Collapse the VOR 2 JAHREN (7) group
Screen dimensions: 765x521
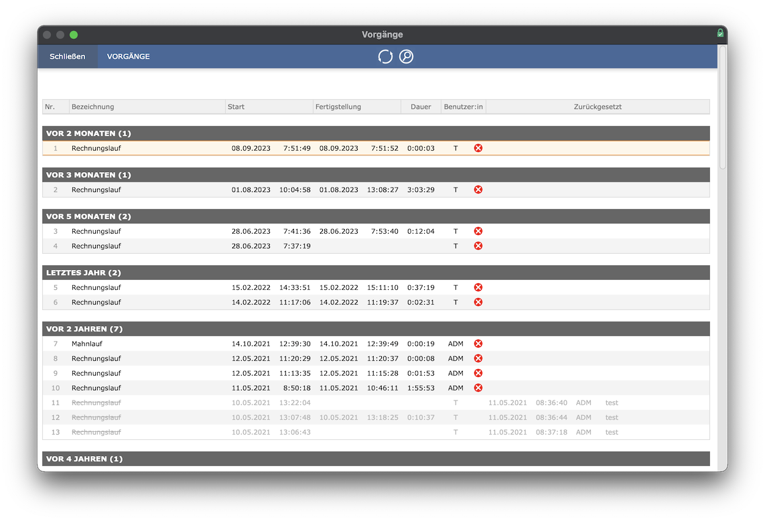coord(376,329)
